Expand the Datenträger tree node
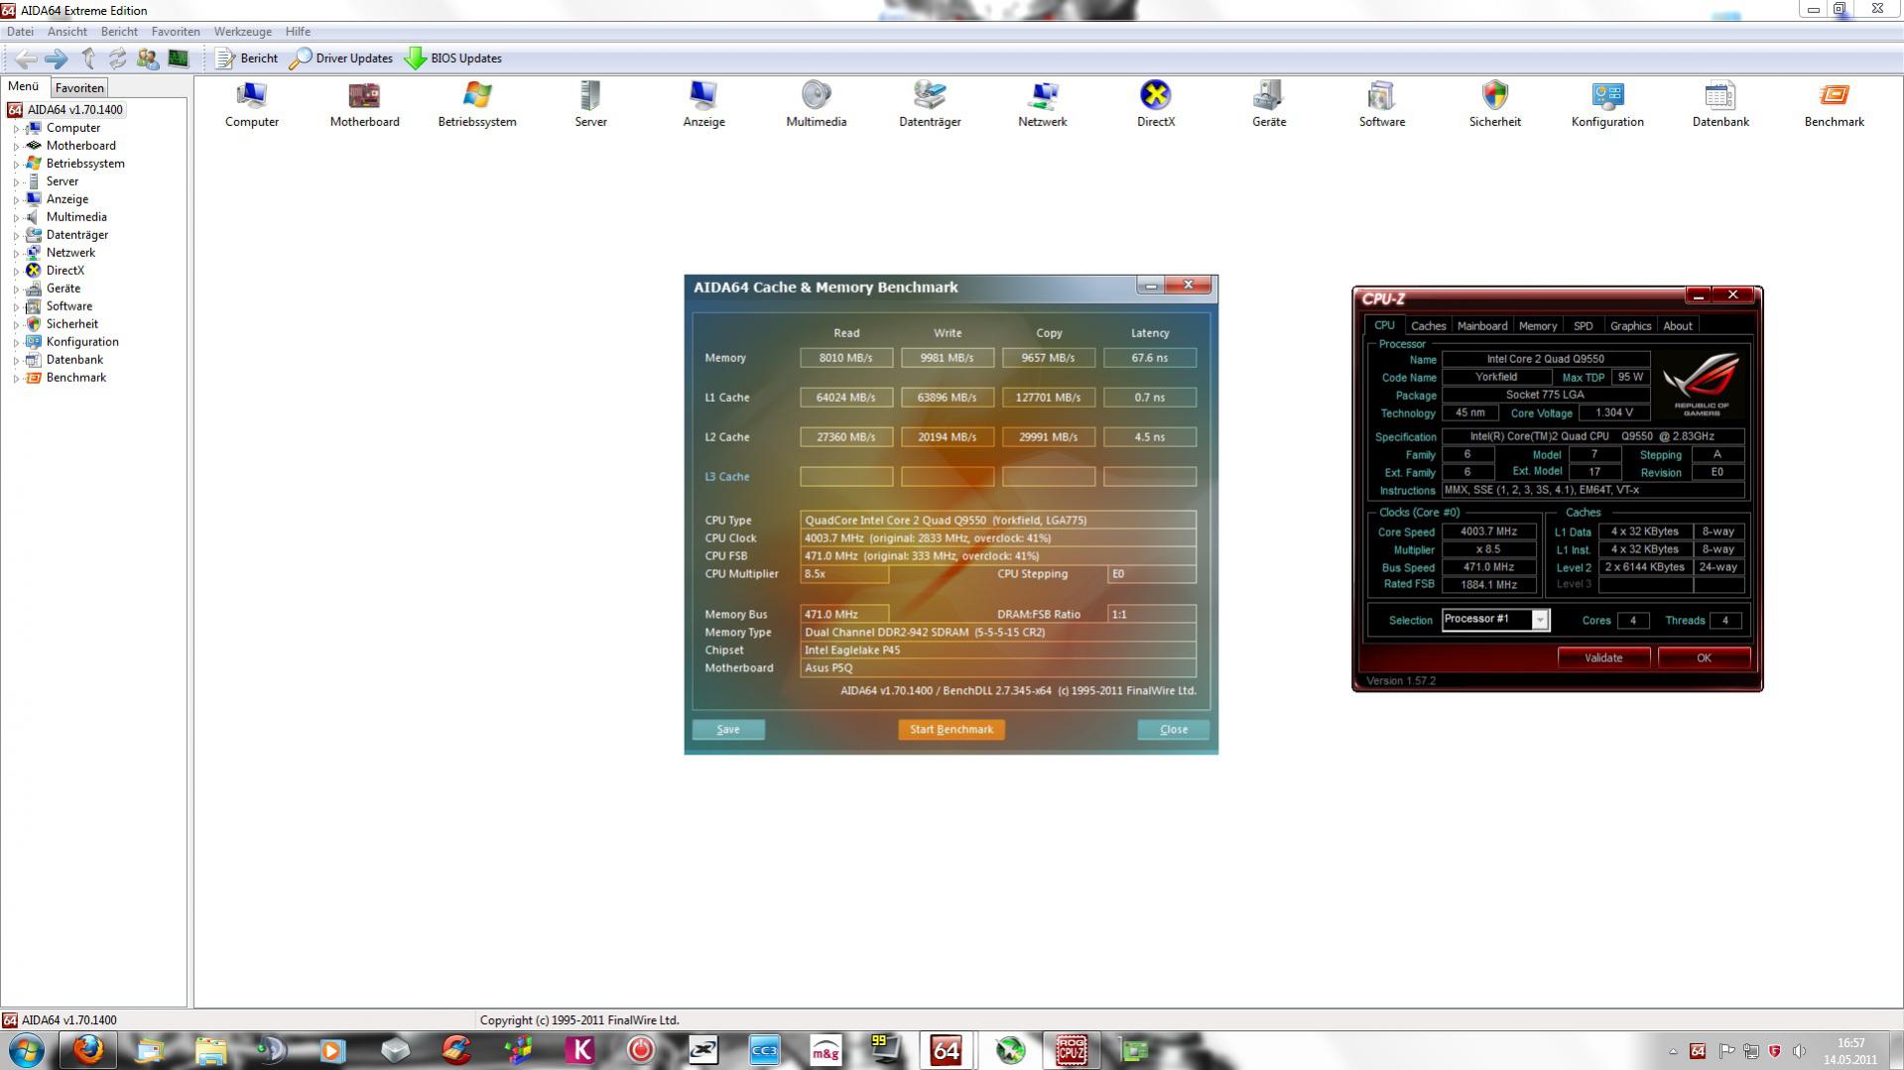 point(16,236)
